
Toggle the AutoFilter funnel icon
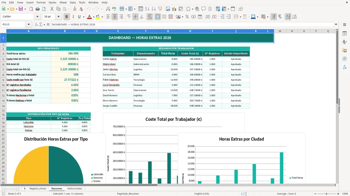[160, 9]
